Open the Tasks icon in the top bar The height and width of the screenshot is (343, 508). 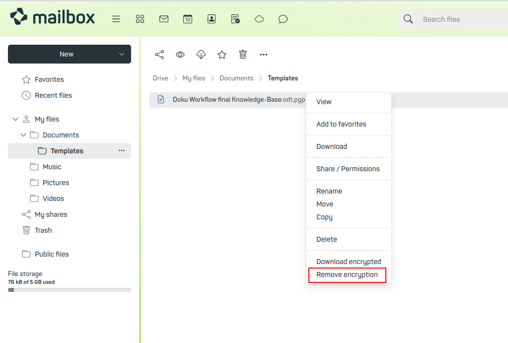click(x=235, y=19)
